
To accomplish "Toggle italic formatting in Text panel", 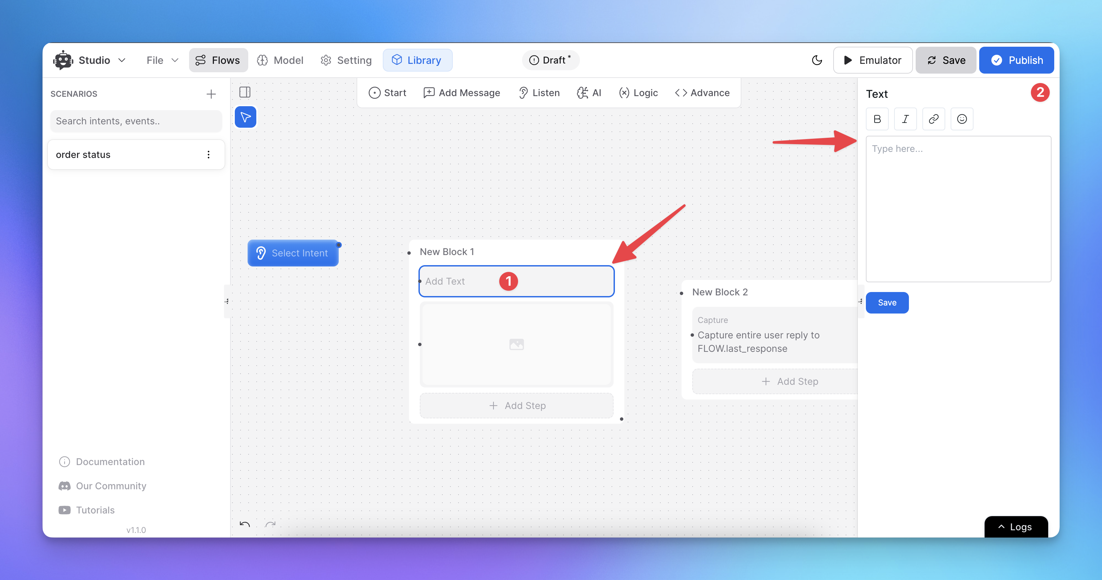I will coord(905,119).
